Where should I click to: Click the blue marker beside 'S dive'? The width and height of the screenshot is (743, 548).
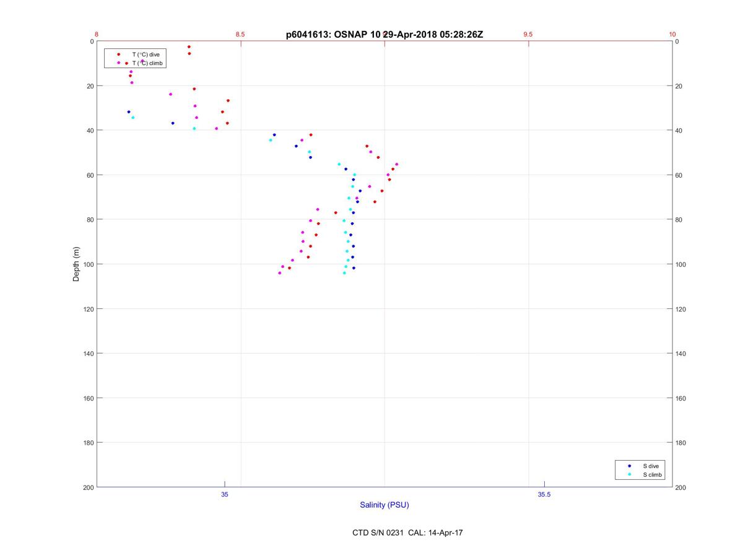point(629,466)
